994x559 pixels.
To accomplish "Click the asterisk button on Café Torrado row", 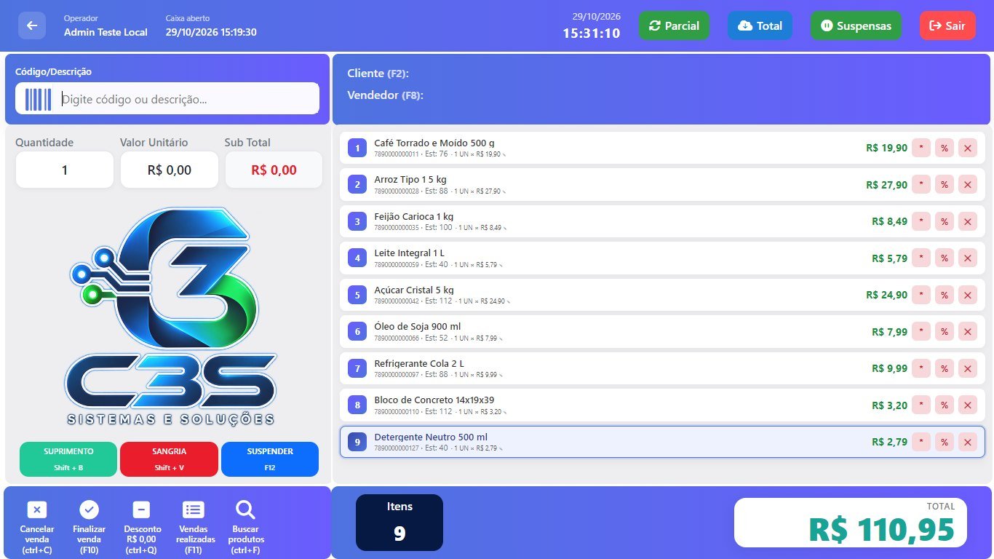I will 921,148.
